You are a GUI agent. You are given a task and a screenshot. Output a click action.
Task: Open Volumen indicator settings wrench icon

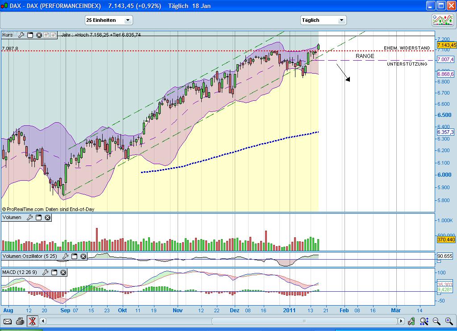click(x=29, y=217)
